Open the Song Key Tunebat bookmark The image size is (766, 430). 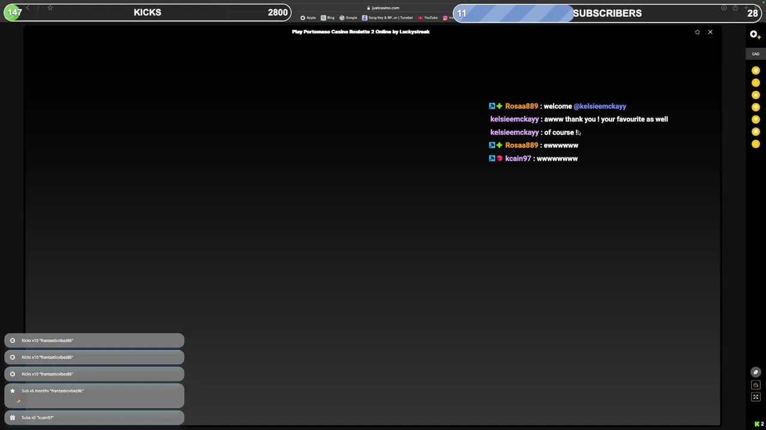(x=388, y=18)
